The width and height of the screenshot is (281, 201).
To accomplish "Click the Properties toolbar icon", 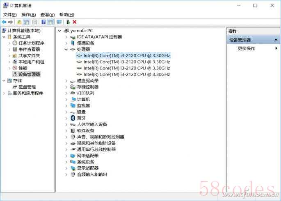I will coord(34,22).
